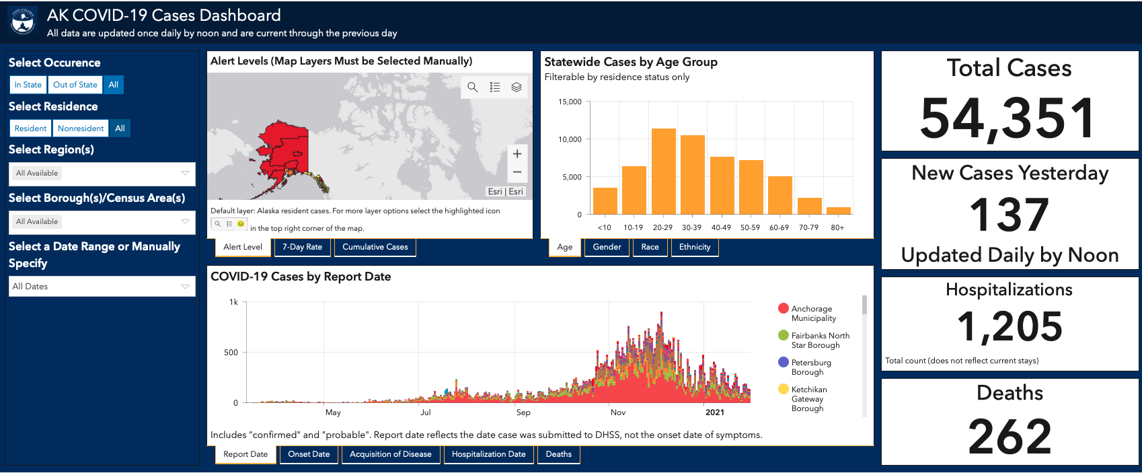Show cases by Gender

(607, 247)
